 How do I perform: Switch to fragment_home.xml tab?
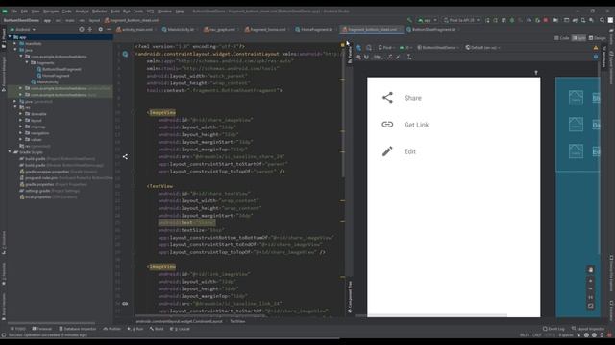(x=265, y=30)
